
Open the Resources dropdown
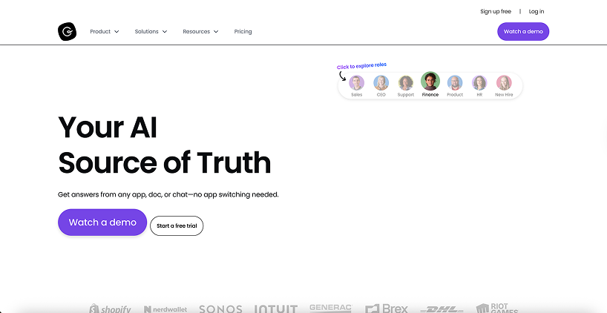(200, 32)
